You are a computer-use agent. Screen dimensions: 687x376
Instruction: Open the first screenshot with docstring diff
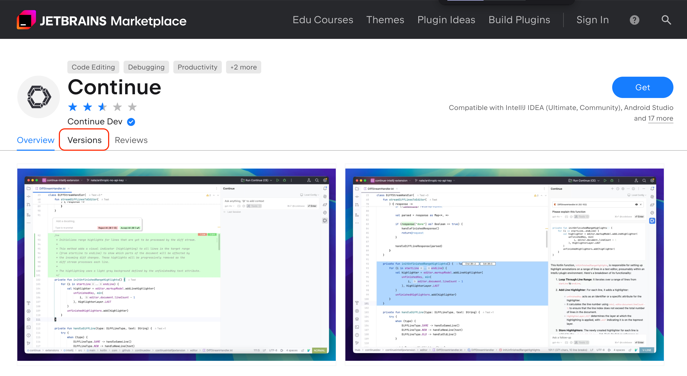176,264
